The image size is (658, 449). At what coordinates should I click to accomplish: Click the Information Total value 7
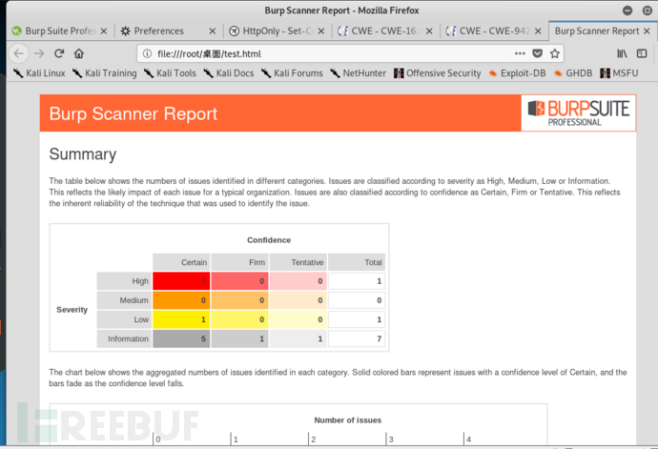(357, 339)
